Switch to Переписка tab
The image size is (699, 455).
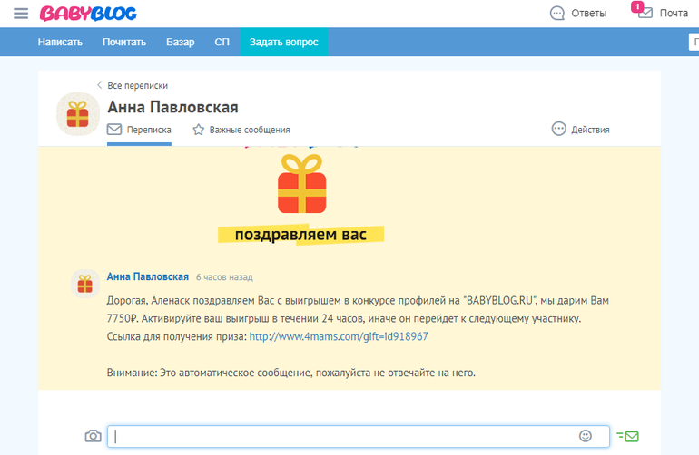pos(139,130)
